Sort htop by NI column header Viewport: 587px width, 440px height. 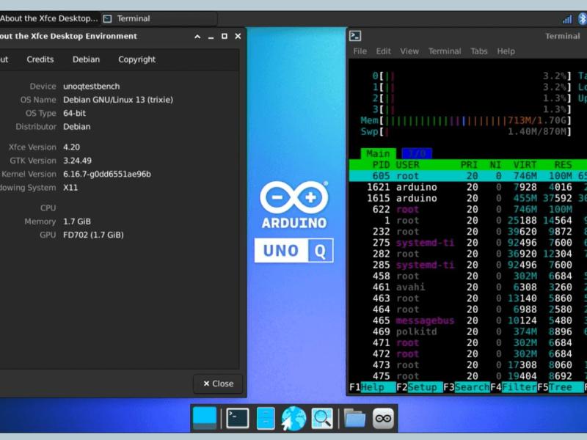495,165
